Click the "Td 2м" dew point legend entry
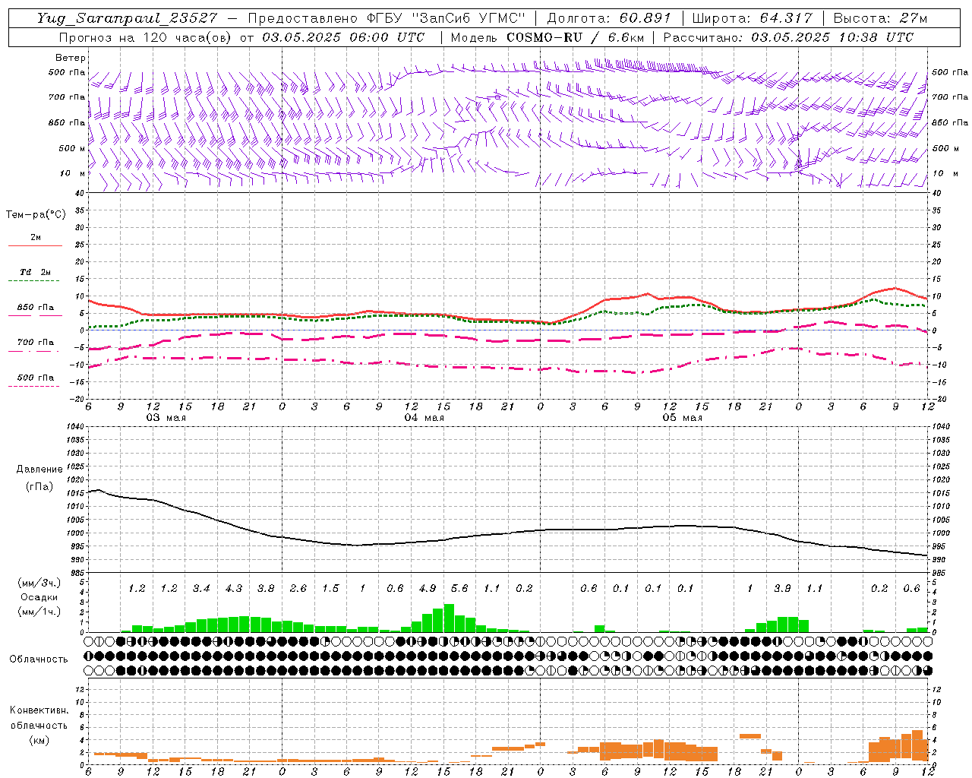Screen dimensions: 972x778 [35, 272]
